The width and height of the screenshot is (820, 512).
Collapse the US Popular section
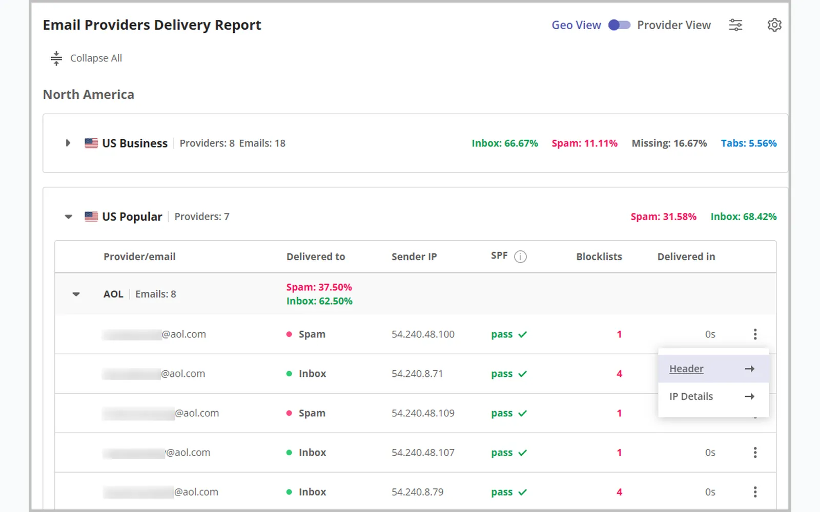point(68,217)
